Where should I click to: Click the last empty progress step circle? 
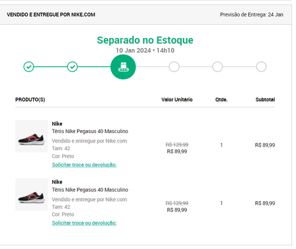pyautogui.click(x=261, y=67)
